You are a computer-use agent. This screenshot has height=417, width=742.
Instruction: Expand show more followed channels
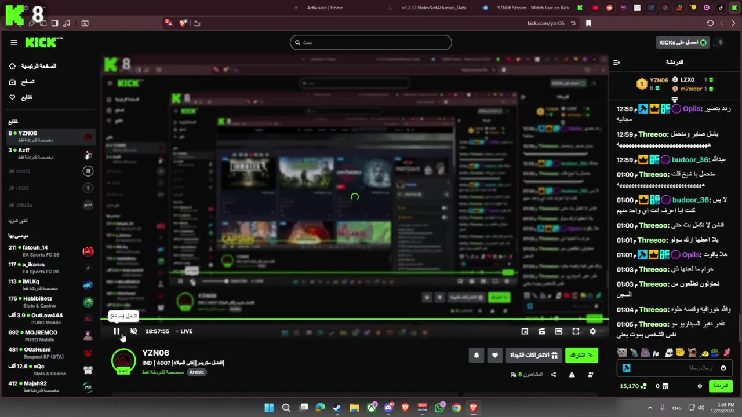17,221
